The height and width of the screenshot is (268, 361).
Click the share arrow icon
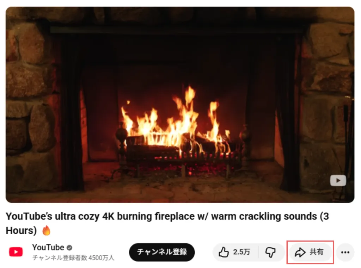click(x=300, y=253)
